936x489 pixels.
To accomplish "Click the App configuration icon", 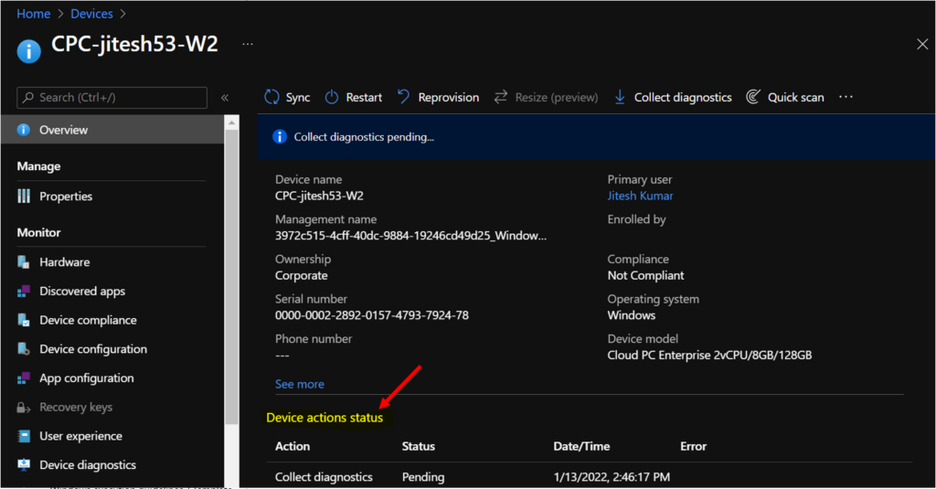I will tap(24, 377).
